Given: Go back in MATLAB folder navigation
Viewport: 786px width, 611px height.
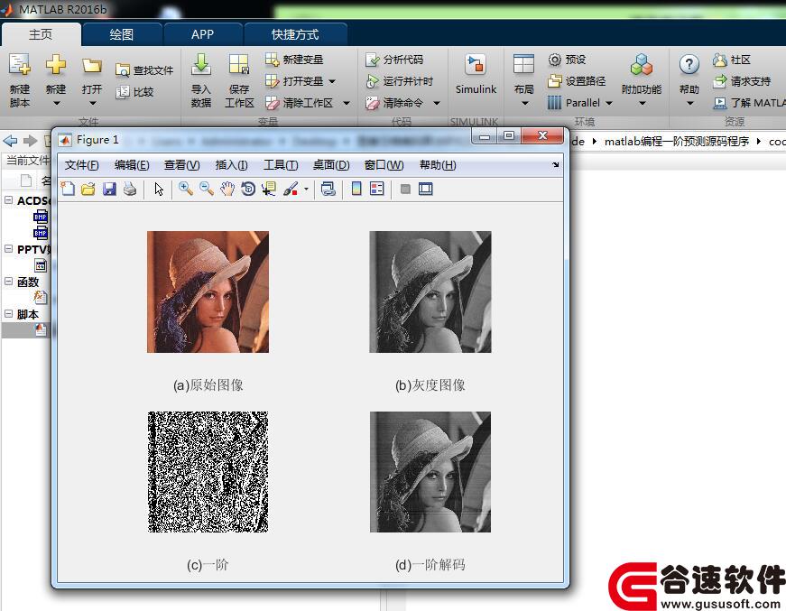Looking at the screenshot, I should 10,141.
